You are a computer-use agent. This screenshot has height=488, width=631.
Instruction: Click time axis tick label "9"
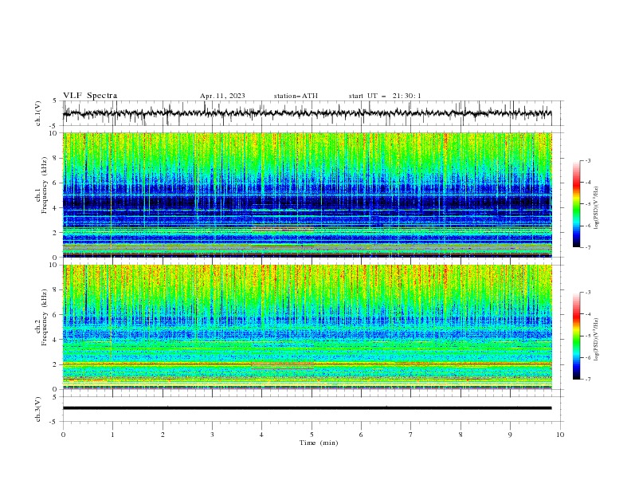tap(510, 435)
